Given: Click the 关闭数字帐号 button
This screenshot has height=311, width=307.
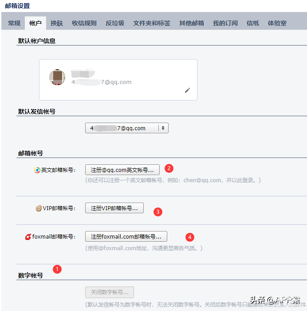Looking at the screenshot, I should (110, 292).
